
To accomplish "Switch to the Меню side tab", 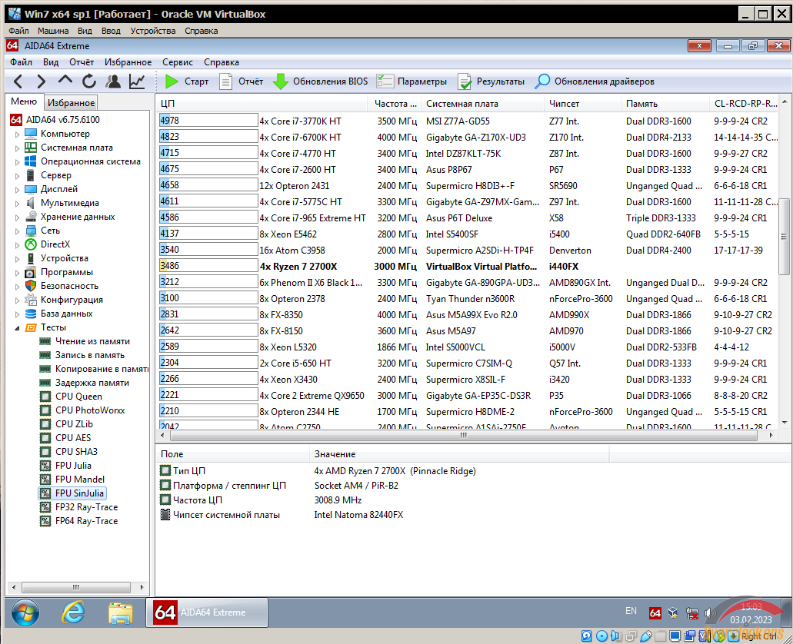I will [x=24, y=101].
